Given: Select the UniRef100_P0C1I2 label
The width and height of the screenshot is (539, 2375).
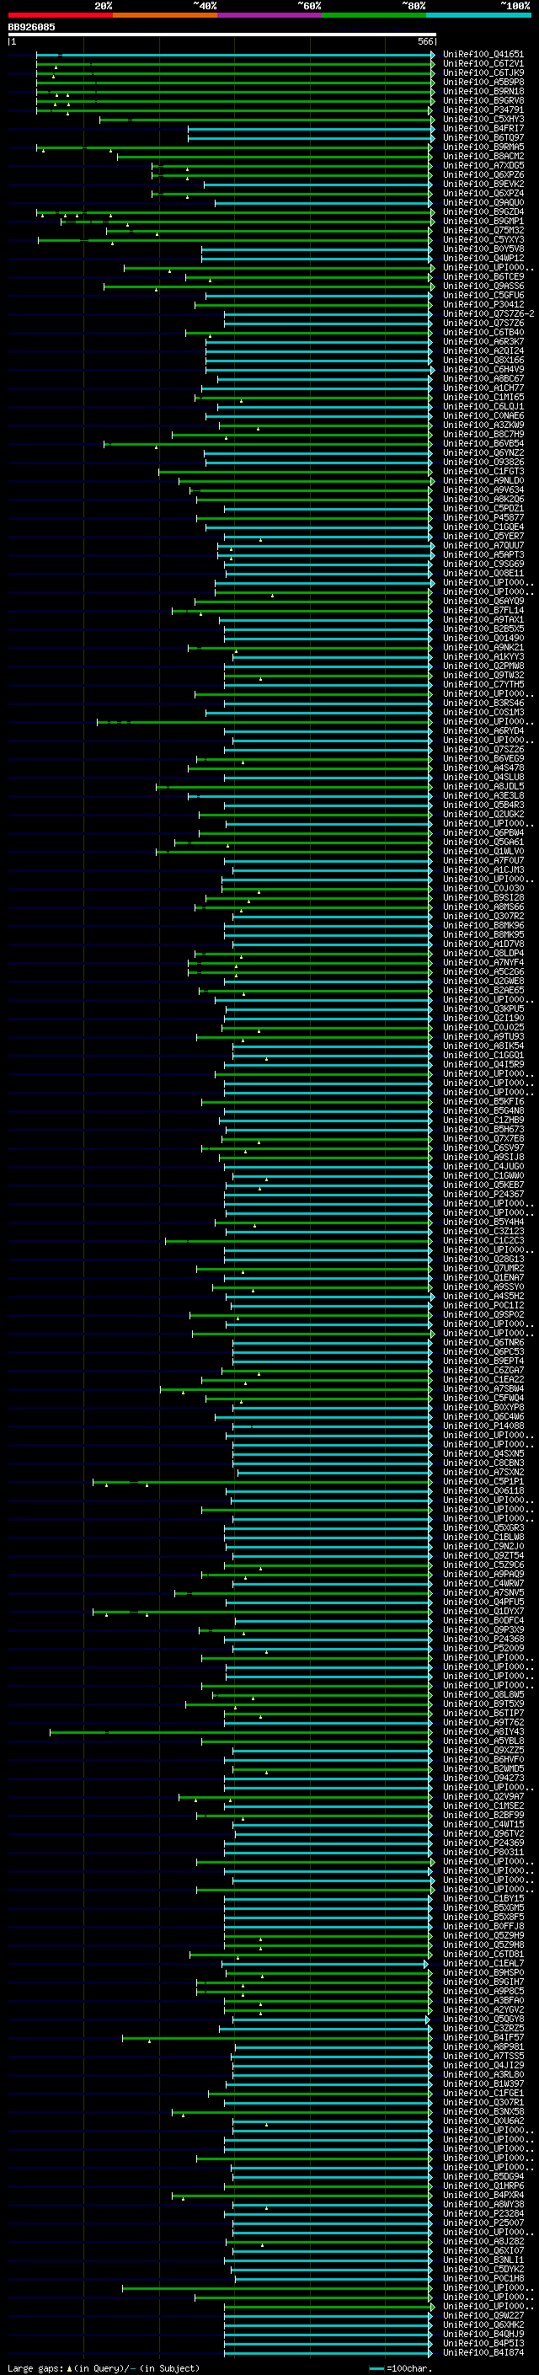Looking at the screenshot, I should [x=483, y=1304].
